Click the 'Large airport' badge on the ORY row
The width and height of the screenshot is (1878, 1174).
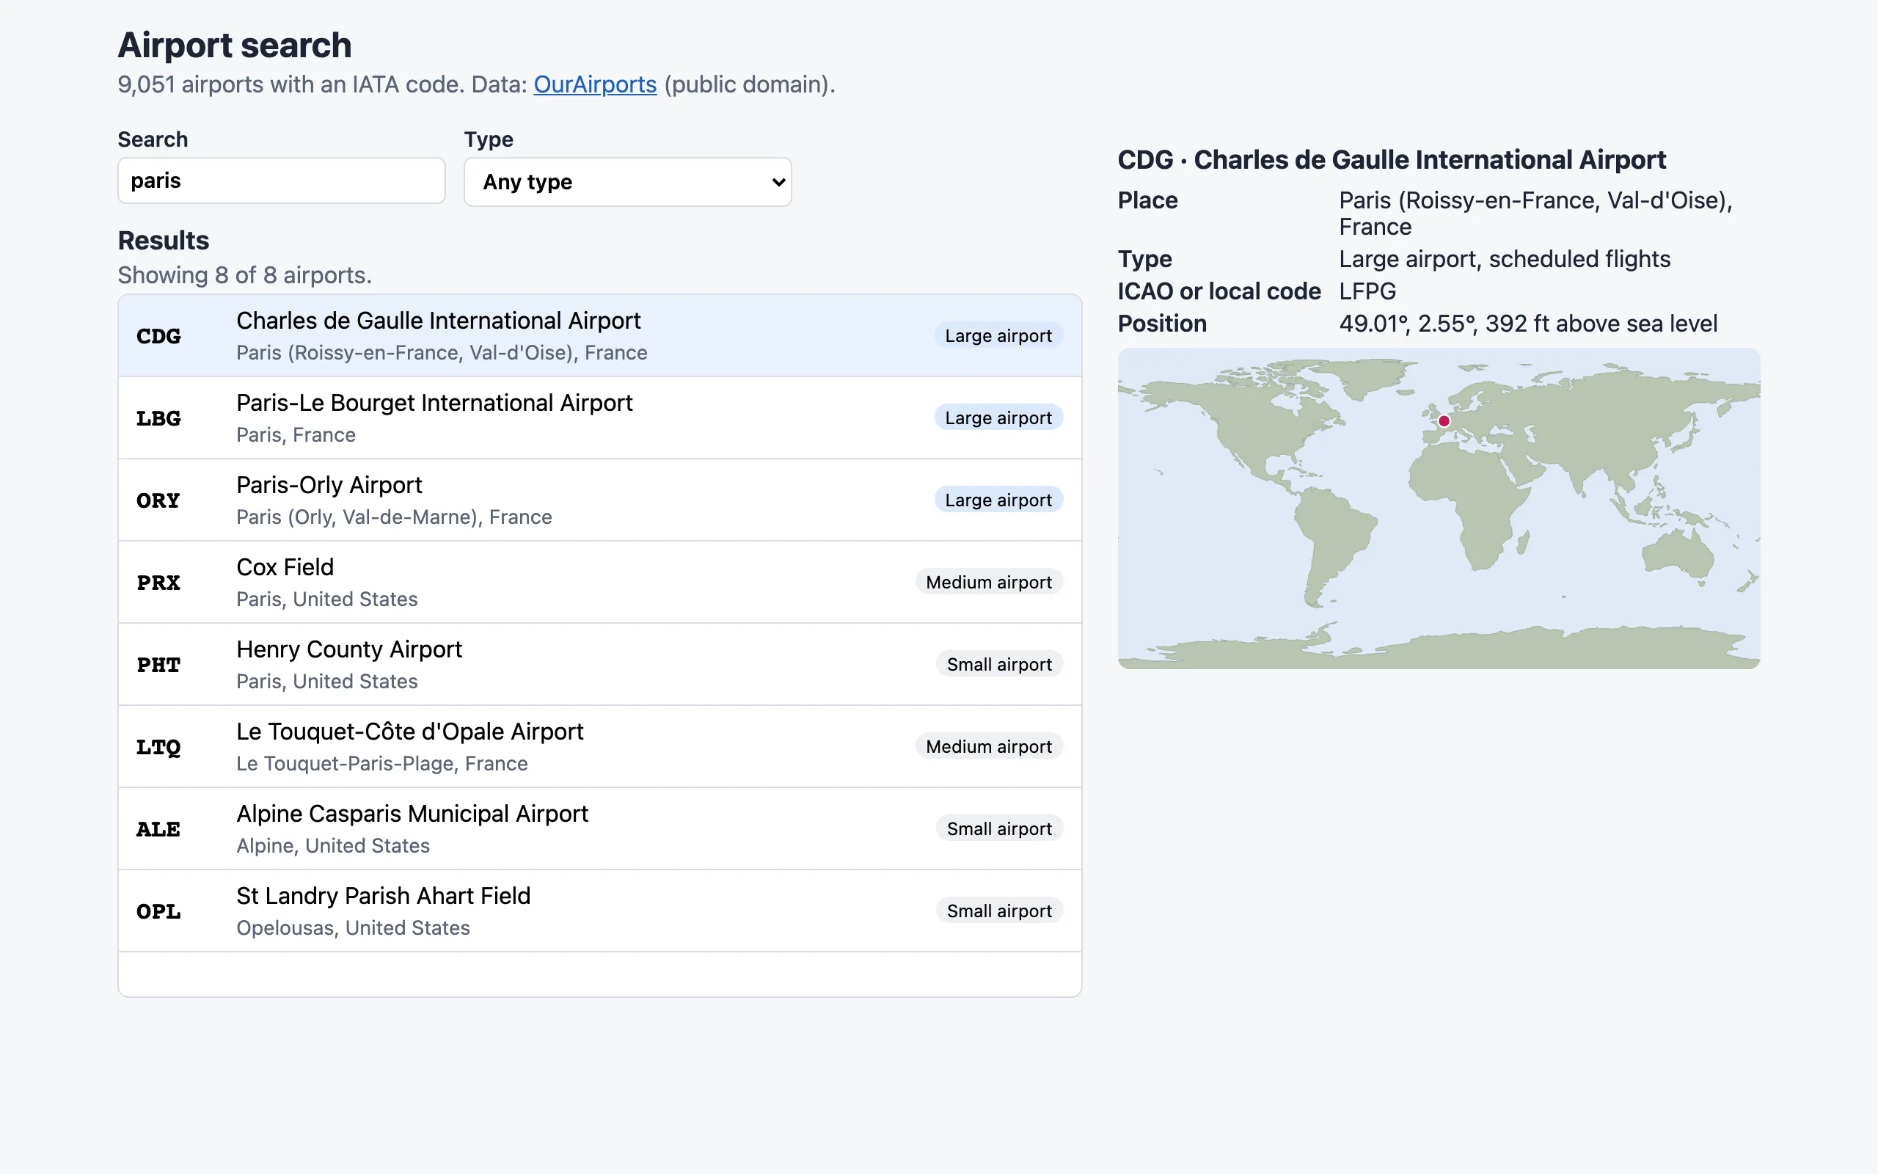click(x=998, y=500)
